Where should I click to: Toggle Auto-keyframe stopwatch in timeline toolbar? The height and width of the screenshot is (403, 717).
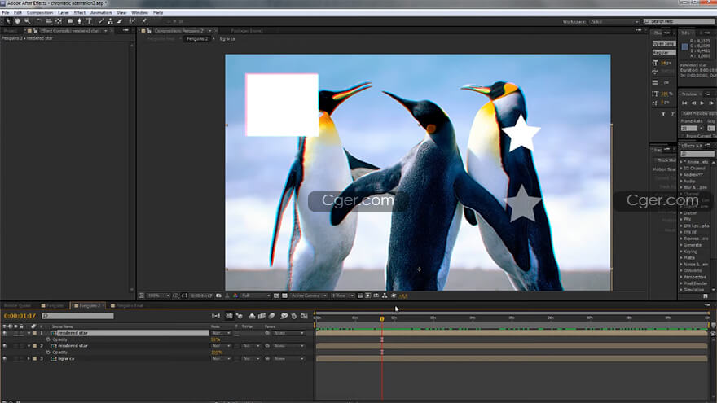click(x=293, y=316)
